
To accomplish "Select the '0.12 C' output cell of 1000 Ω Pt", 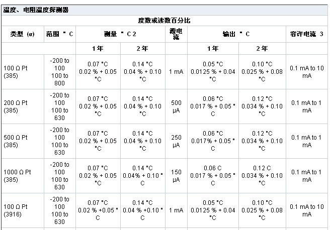I will (x=262, y=176).
